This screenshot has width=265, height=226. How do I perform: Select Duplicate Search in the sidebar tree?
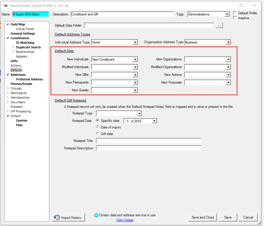pos(28,47)
